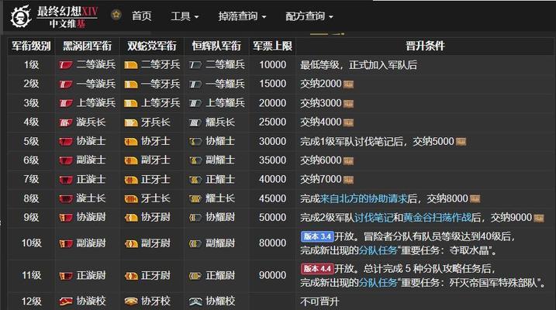Click the 协牙校 rank badge icon
The height and width of the screenshot is (310, 556).
click(x=130, y=301)
